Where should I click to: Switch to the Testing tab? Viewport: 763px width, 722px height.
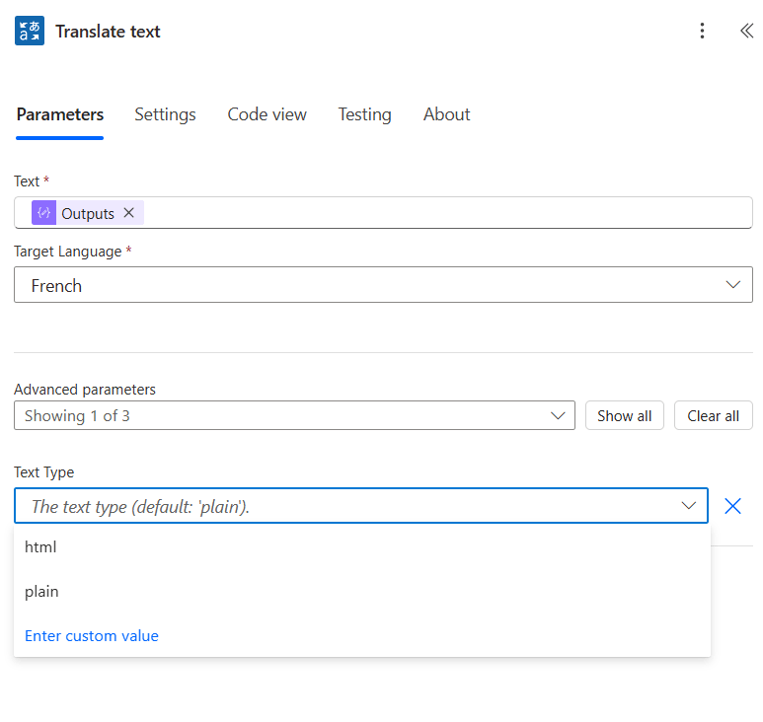[364, 114]
